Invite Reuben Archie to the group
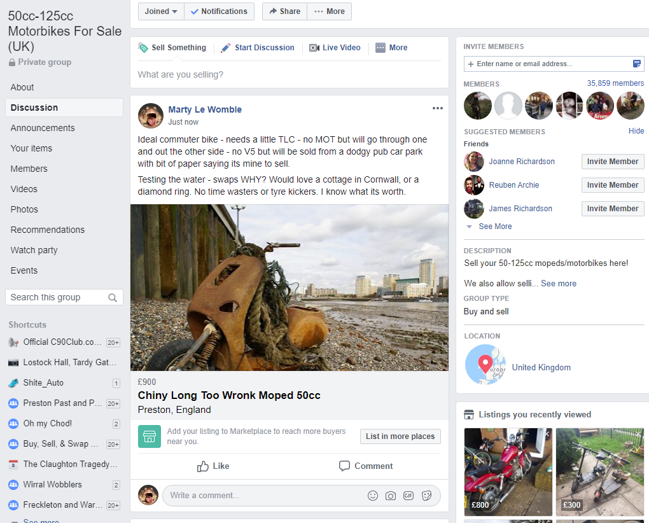The height and width of the screenshot is (523, 649). tap(613, 185)
